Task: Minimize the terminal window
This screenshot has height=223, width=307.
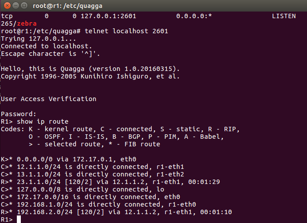Action: [16, 5]
